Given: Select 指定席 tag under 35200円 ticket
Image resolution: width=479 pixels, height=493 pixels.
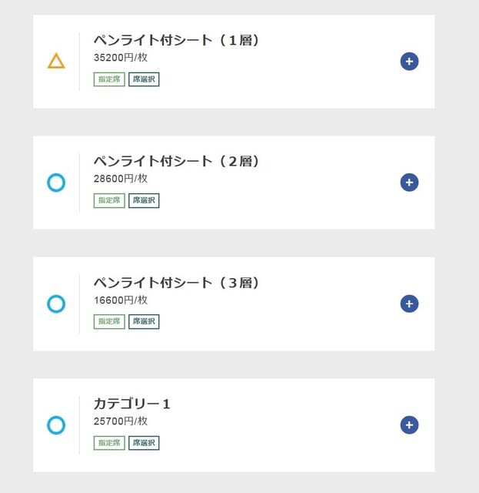Looking at the screenshot, I should point(109,79).
